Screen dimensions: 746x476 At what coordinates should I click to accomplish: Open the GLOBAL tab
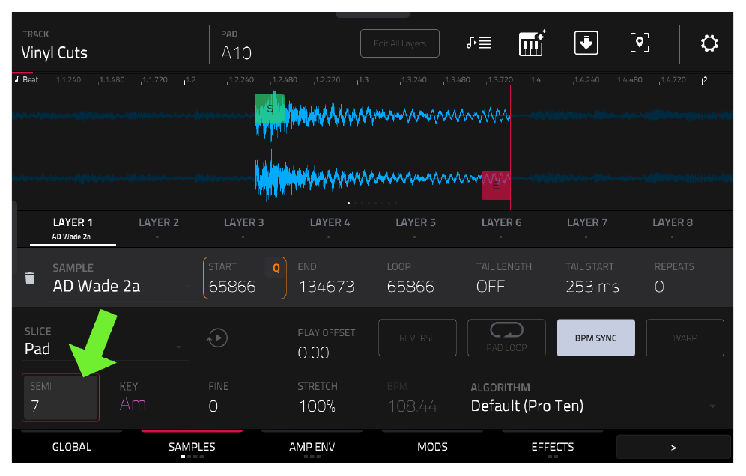point(72,447)
